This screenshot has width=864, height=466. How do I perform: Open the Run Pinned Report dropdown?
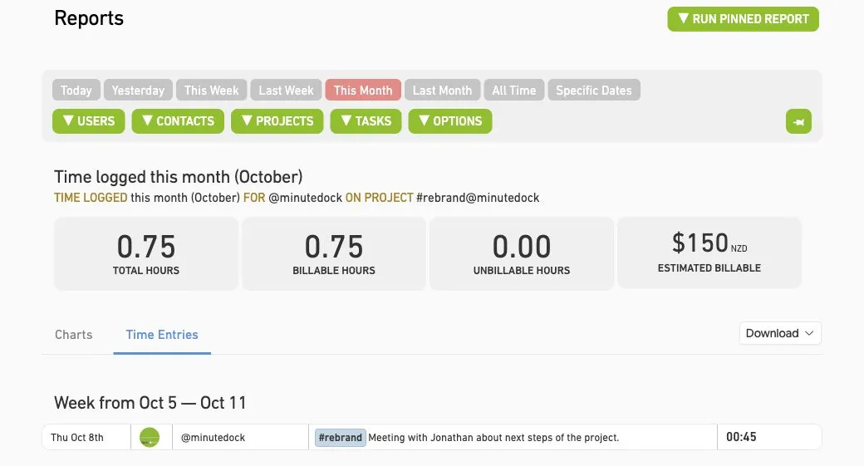click(x=743, y=19)
